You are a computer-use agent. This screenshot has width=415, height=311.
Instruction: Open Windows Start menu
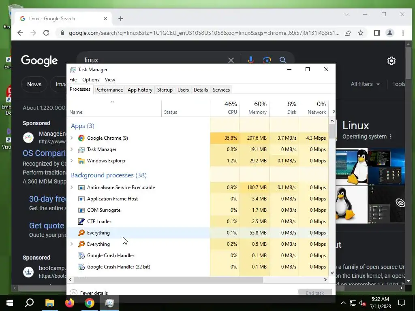(x=10, y=303)
